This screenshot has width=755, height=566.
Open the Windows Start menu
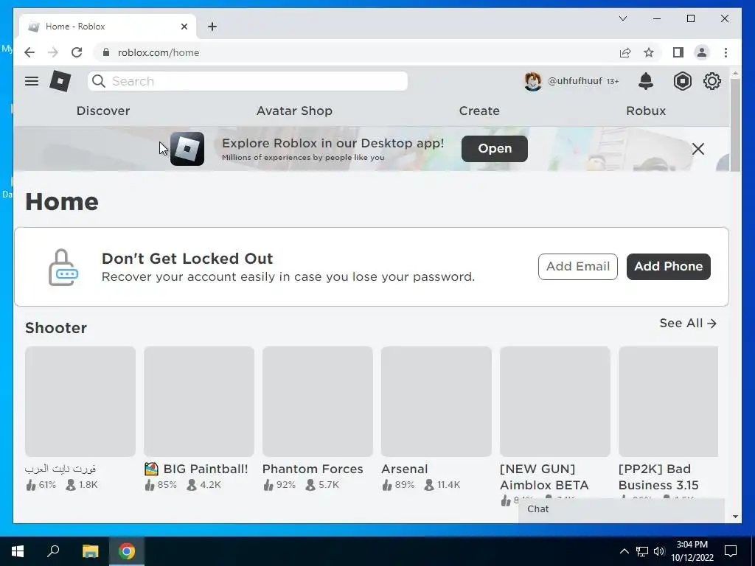pyautogui.click(x=18, y=551)
